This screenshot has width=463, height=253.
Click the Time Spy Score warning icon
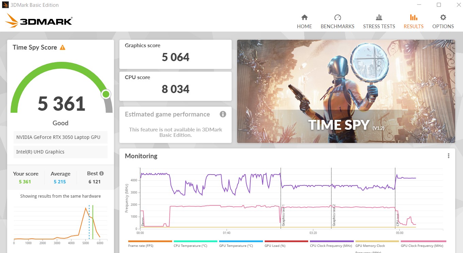click(x=63, y=48)
